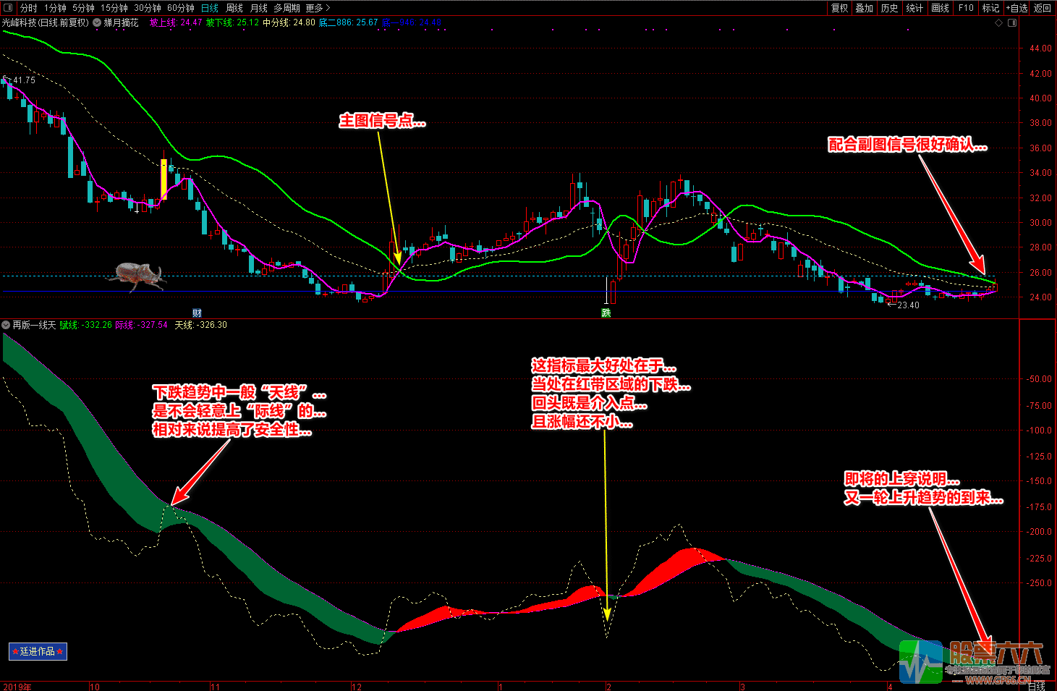Open the 再版一线天 sub-indicator dropdown
The height and width of the screenshot is (691, 1057).
(x=7, y=325)
